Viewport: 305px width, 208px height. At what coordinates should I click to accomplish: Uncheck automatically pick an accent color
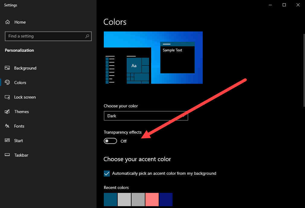(106, 173)
